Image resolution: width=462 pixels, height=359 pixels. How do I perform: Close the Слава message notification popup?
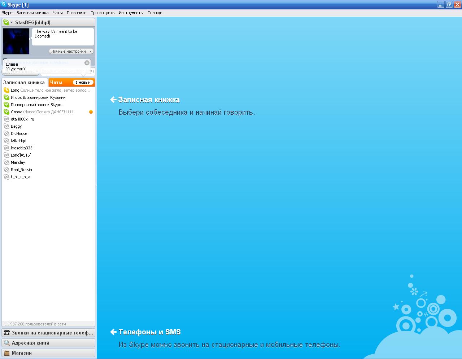(x=87, y=63)
